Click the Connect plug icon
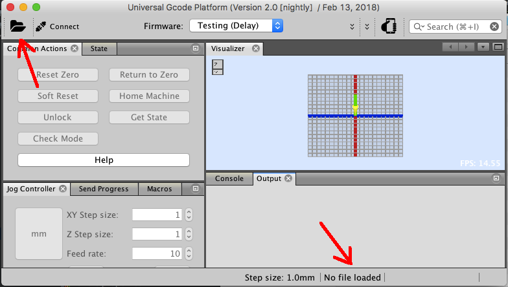Image resolution: width=508 pixels, height=287 pixels. tap(41, 27)
